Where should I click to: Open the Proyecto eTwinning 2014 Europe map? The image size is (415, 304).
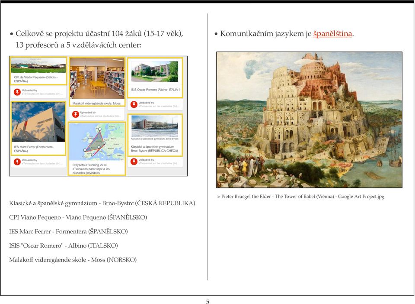point(97,142)
